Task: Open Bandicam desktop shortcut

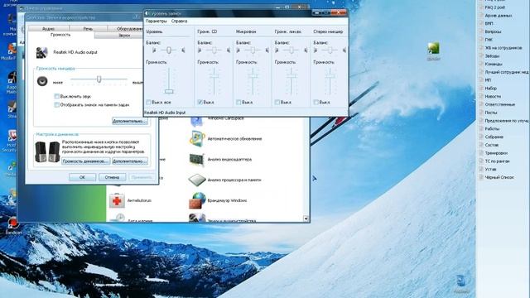Action: pos(13,223)
